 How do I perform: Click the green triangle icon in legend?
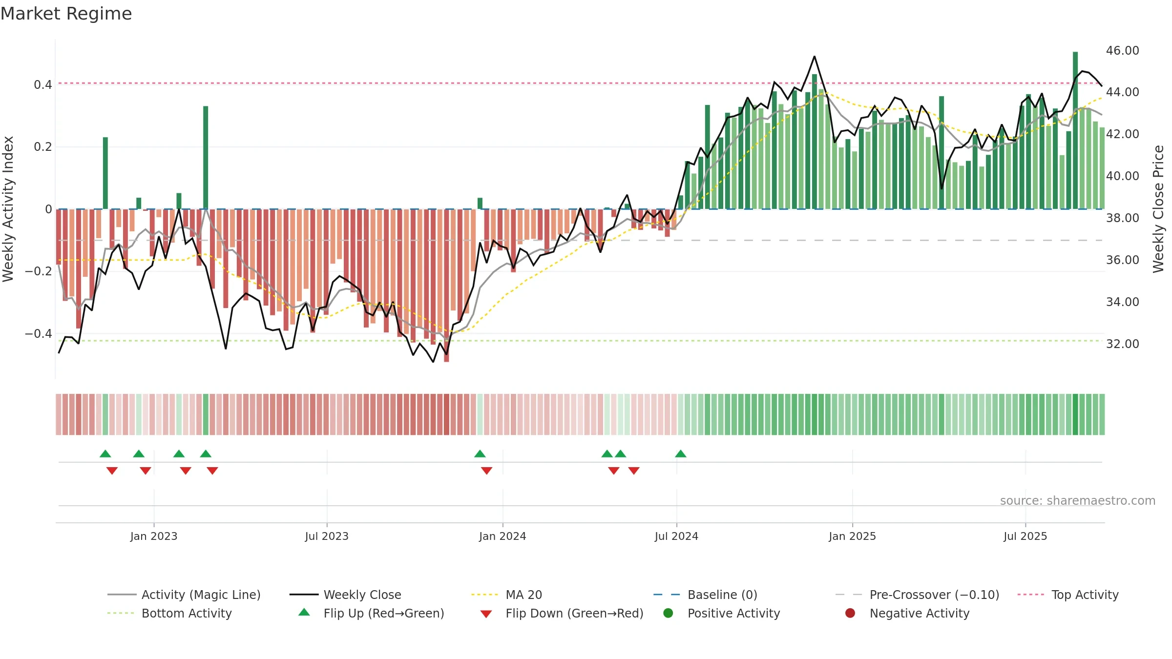pyautogui.click(x=304, y=612)
